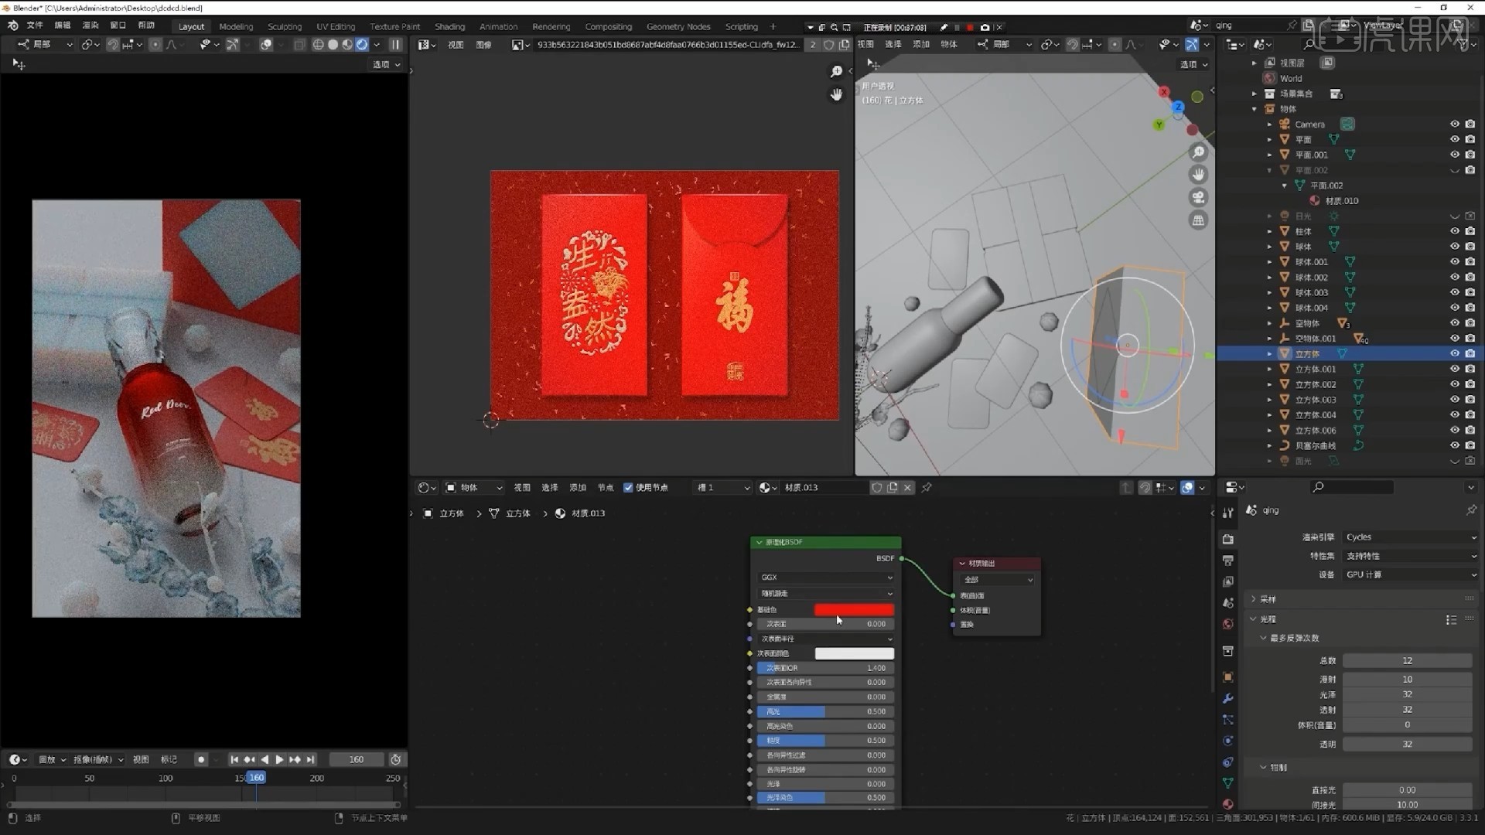Jump to first frame in timeline
This screenshot has width=1485, height=835.
pyautogui.click(x=234, y=760)
